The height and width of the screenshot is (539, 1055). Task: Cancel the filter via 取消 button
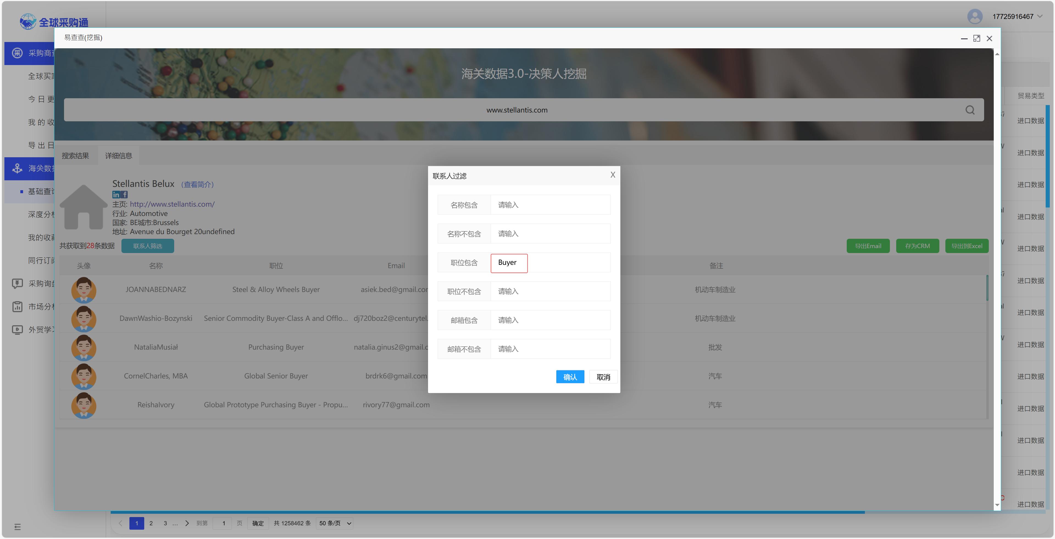603,377
